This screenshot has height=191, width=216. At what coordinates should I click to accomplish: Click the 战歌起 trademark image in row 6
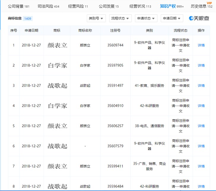(57, 146)
